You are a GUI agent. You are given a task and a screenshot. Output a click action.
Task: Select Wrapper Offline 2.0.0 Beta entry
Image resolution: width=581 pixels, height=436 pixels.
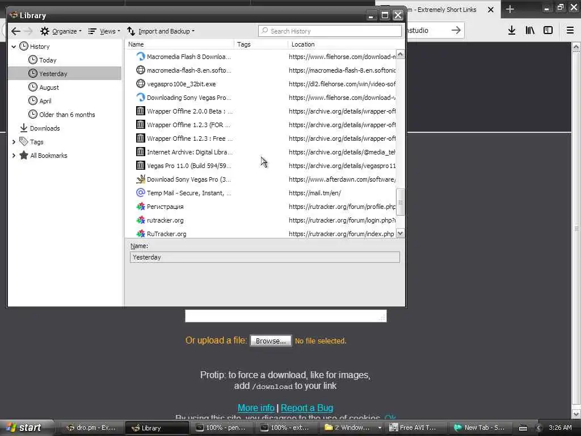(x=261, y=111)
